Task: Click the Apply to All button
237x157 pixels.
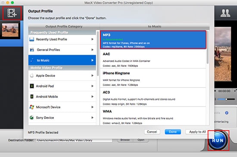Action: (x=197, y=132)
